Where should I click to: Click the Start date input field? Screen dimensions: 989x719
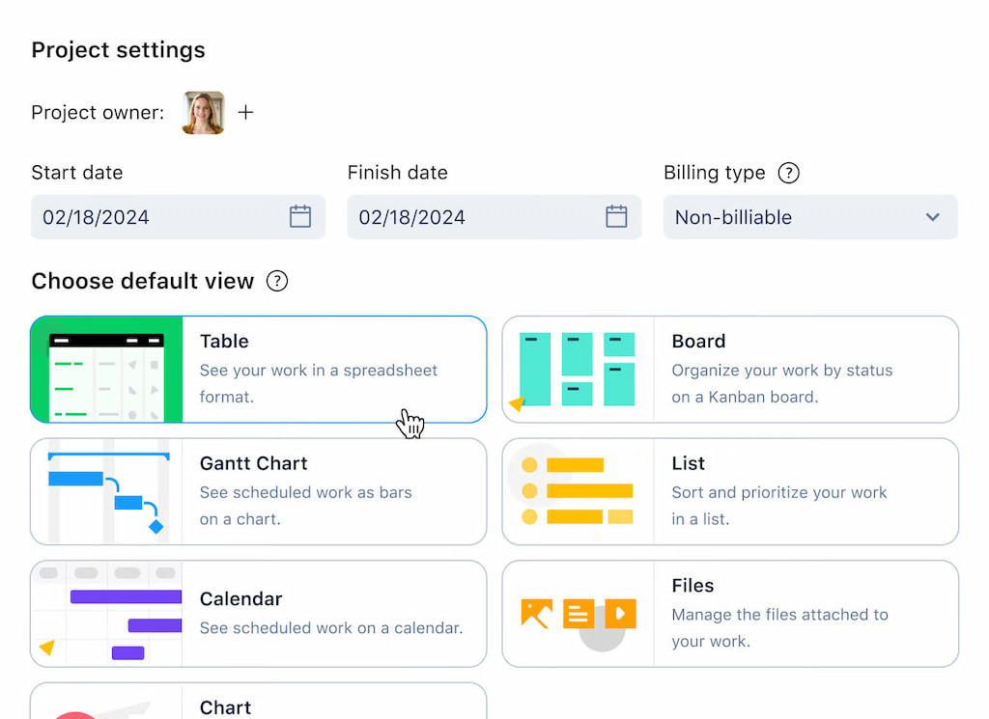[155, 217]
